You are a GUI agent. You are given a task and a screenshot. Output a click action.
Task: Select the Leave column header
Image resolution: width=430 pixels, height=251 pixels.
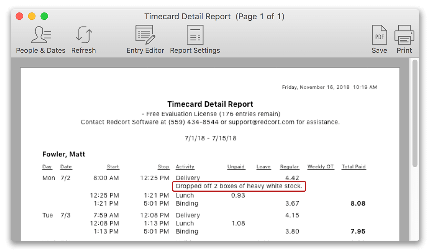coord(263,167)
